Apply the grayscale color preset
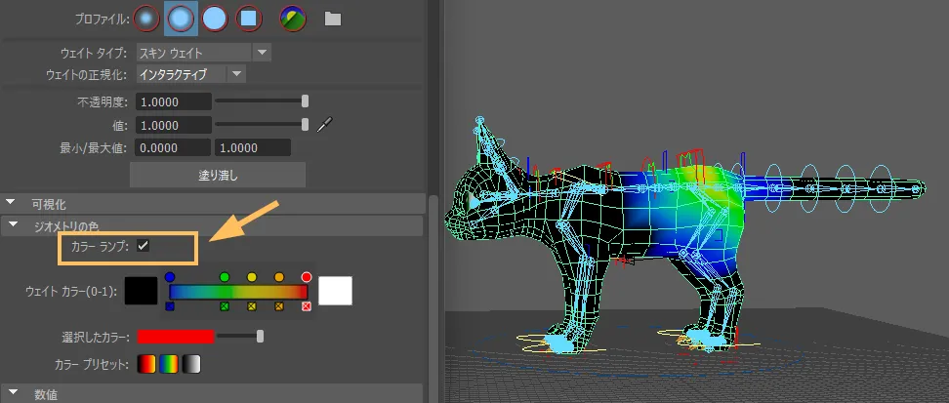949x403 pixels. click(192, 364)
